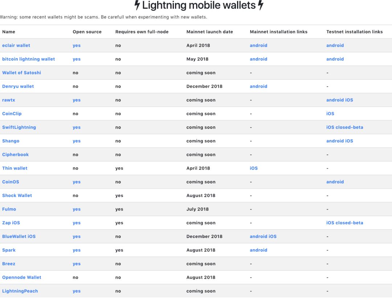This screenshot has width=392, height=304.
Task: Open Fulmo open source 'yes' link
Action: pos(77,209)
